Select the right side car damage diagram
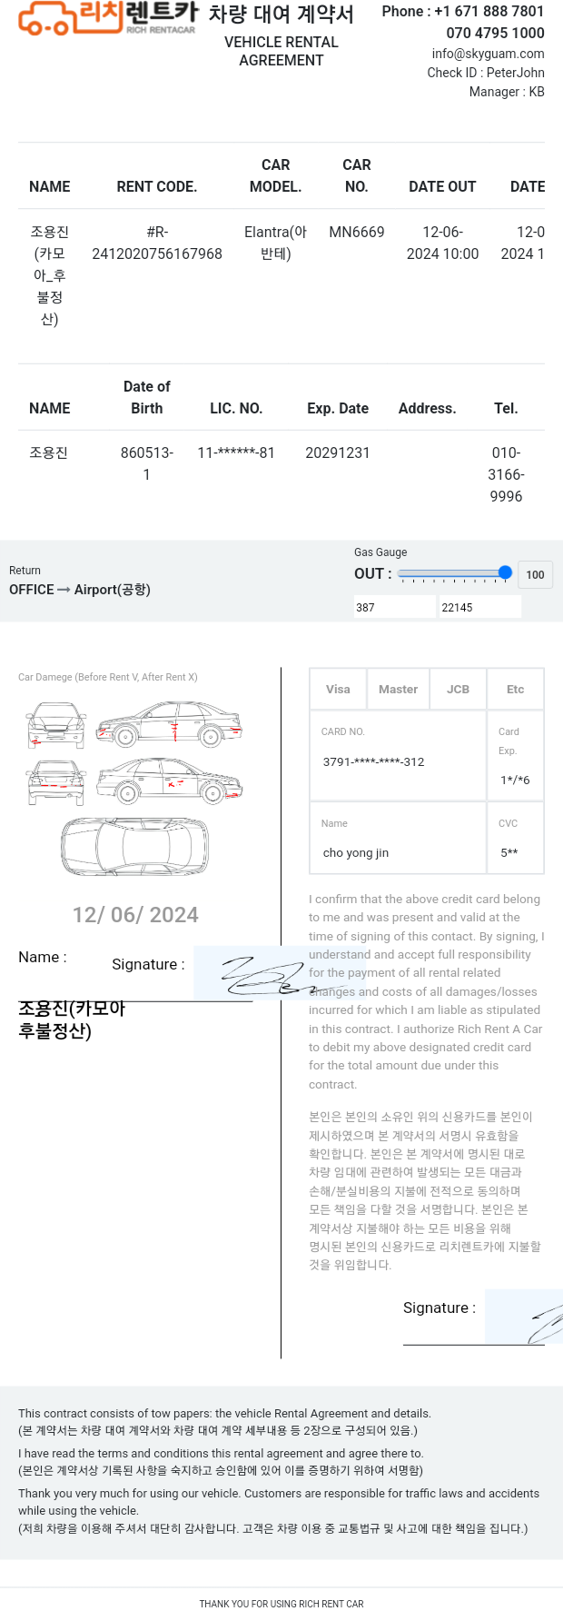Screen dimensions: 563x1611 [x=170, y=724]
